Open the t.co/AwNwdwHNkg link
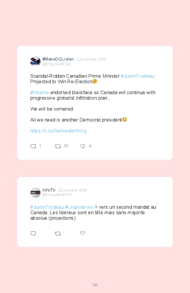The image size is (190, 293). tap(58, 131)
